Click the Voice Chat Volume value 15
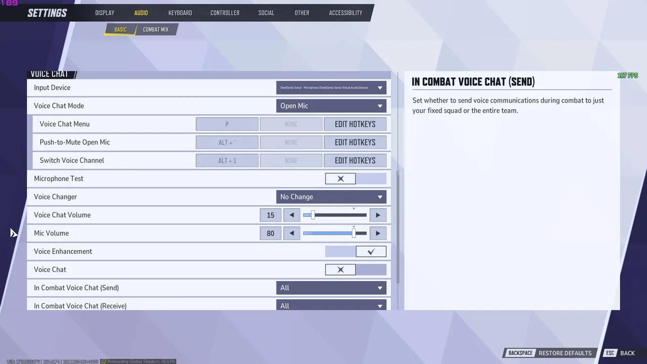 [270, 215]
